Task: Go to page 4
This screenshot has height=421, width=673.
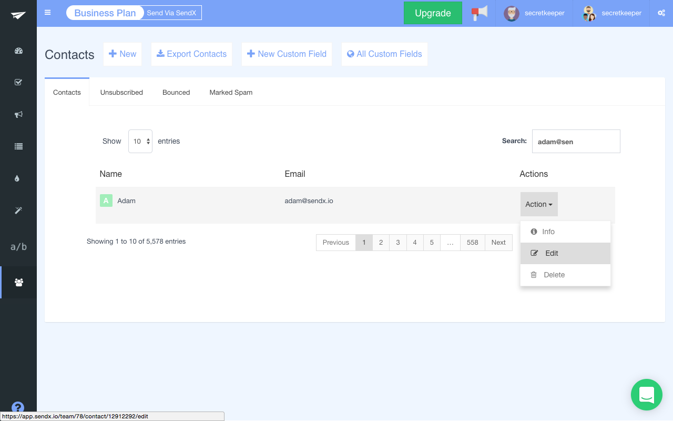Action: pyautogui.click(x=415, y=242)
